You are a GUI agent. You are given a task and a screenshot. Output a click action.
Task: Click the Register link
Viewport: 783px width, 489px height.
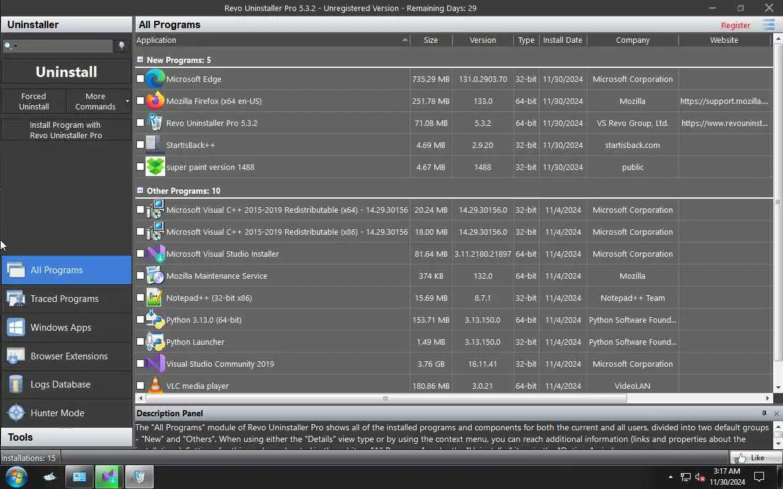[735, 25]
